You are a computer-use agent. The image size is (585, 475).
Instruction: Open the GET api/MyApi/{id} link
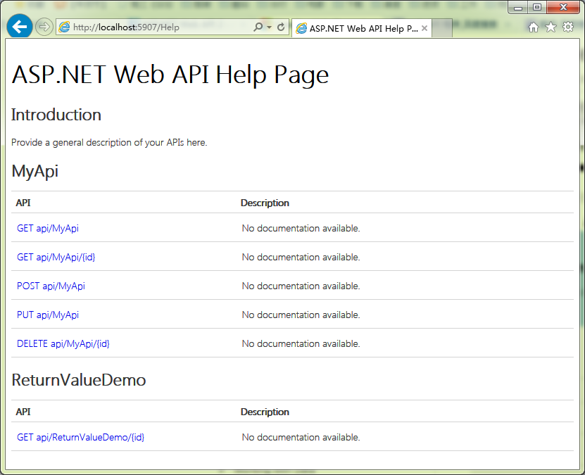[56, 257]
